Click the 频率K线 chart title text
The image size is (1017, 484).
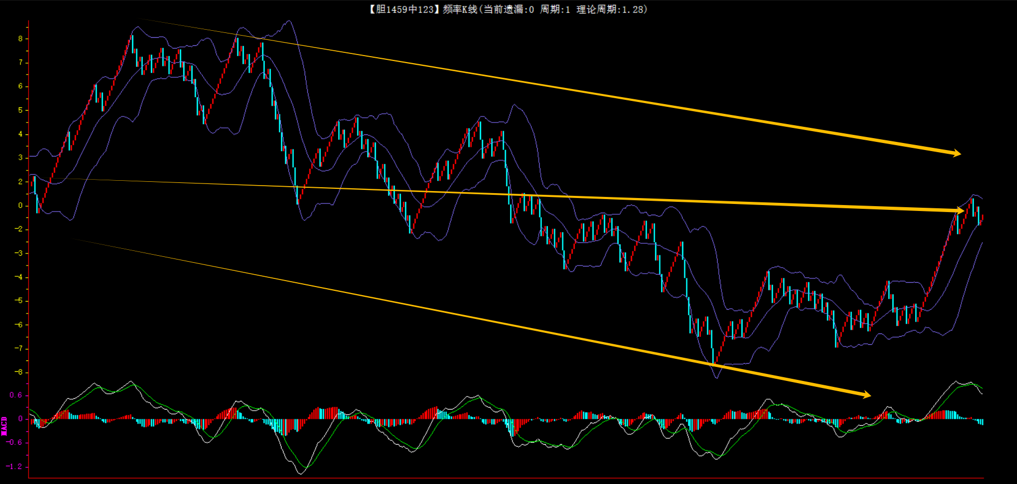459,9
